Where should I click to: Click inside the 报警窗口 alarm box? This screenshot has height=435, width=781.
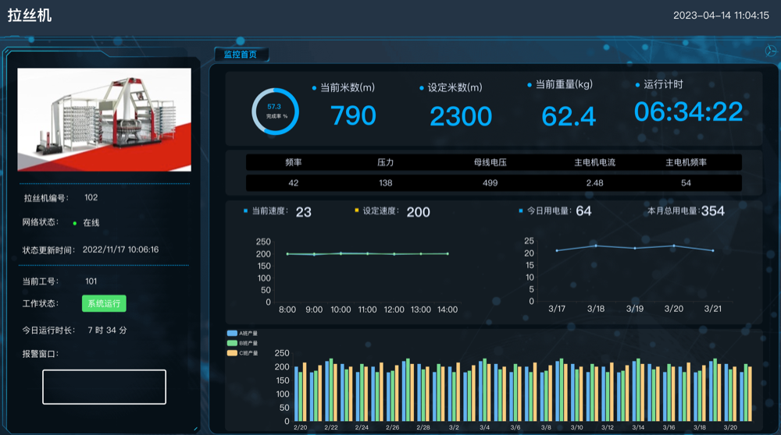[104, 387]
